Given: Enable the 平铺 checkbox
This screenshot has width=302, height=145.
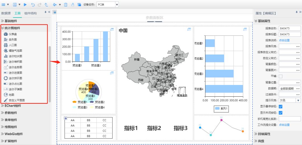Looking at the screenshot, I should click(280, 76).
